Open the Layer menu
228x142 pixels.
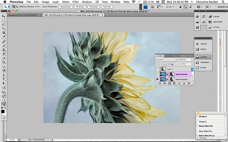pyautogui.click(x=55, y=2)
